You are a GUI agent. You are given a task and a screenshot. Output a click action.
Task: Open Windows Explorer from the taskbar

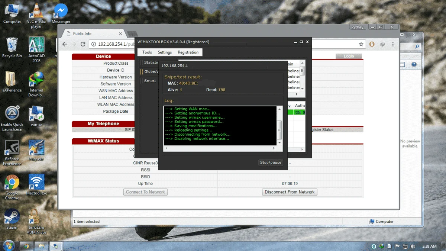[x=41, y=246]
